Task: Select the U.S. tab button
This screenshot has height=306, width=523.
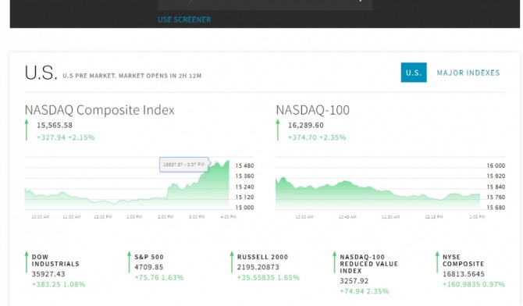Action: coord(414,73)
